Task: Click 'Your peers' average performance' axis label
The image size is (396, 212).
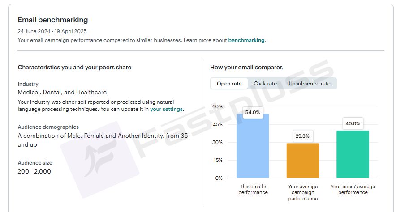Action: click(353, 189)
